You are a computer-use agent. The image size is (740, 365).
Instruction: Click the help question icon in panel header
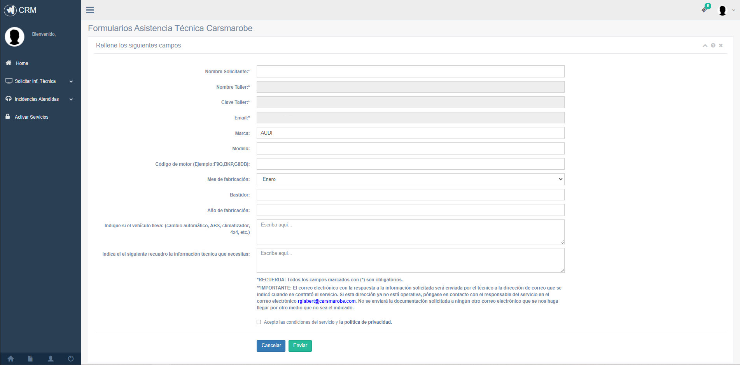pyautogui.click(x=713, y=46)
